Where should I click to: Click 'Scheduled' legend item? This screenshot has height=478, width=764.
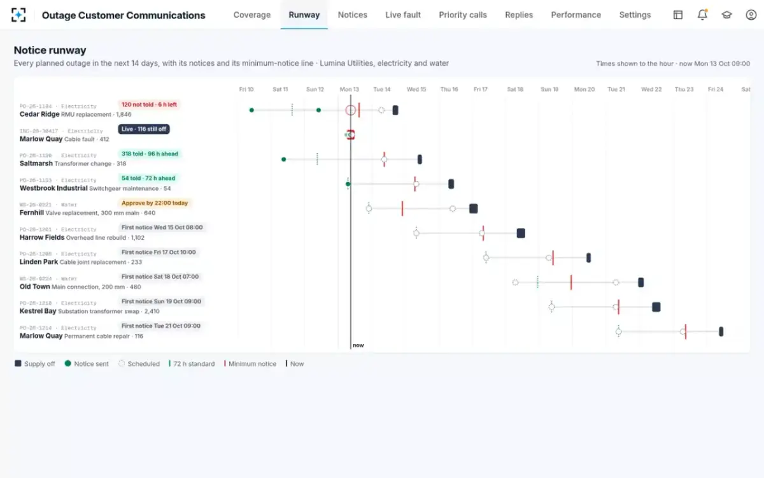(x=139, y=364)
